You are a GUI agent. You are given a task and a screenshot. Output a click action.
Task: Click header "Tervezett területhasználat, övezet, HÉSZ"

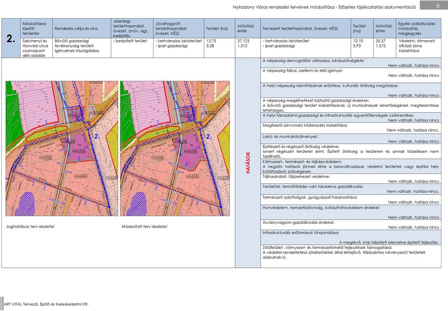click(x=300, y=28)
